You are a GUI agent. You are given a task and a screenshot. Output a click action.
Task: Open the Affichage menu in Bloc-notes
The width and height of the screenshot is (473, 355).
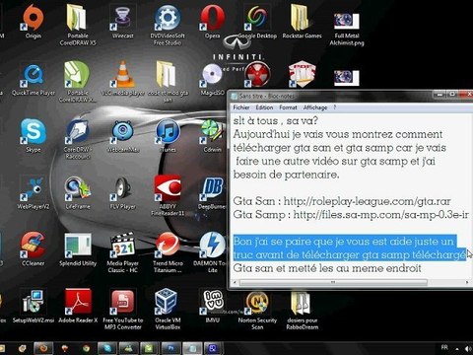point(315,107)
